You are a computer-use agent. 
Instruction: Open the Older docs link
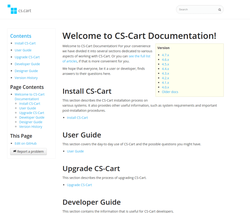tap(170, 92)
